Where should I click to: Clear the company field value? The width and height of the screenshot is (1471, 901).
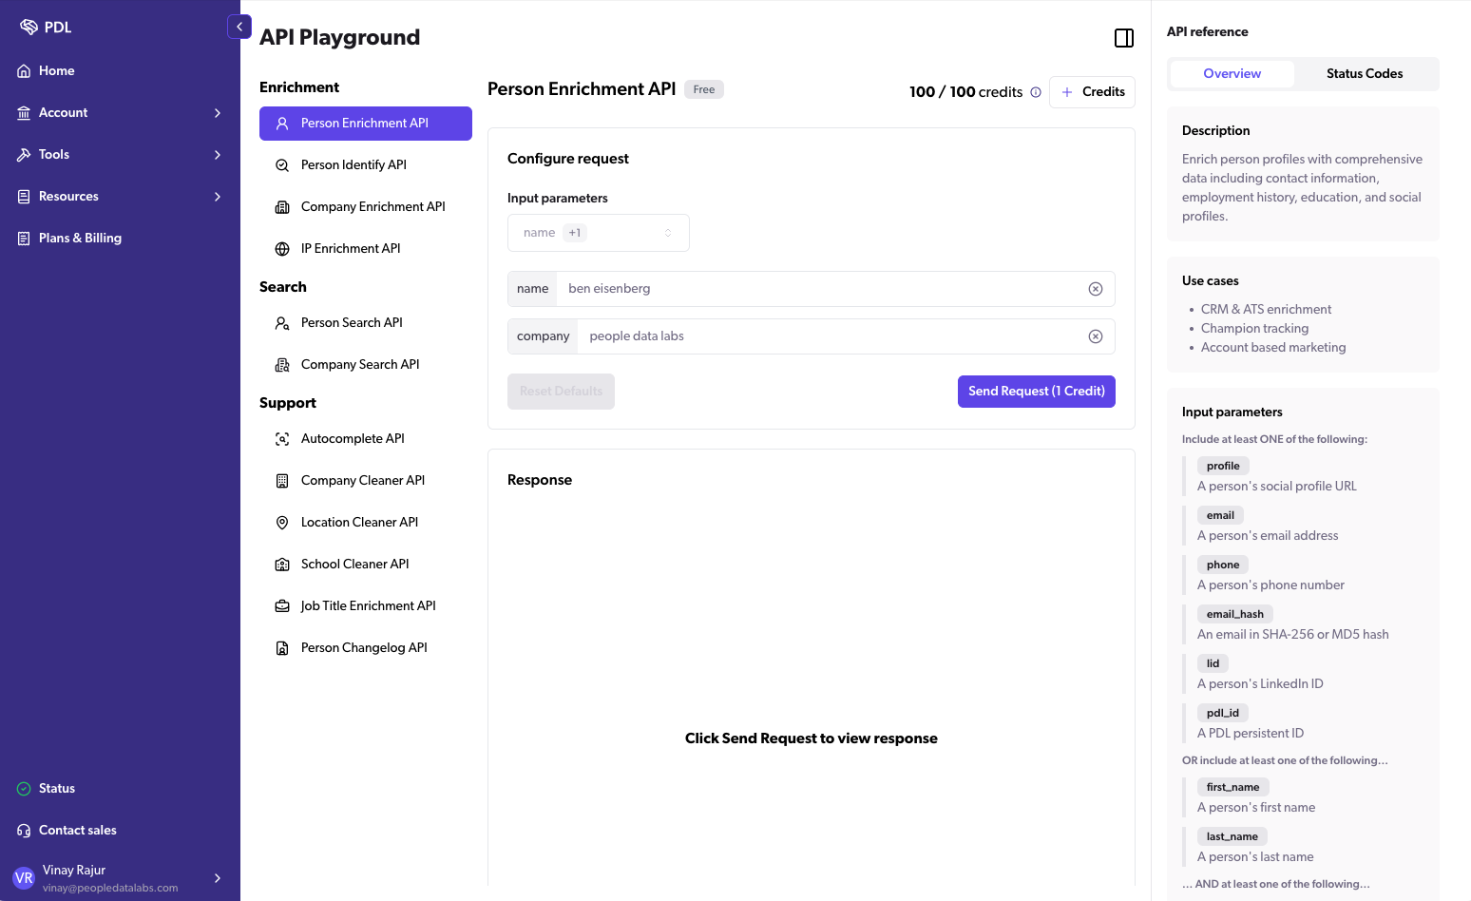[x=1096, y=336]
